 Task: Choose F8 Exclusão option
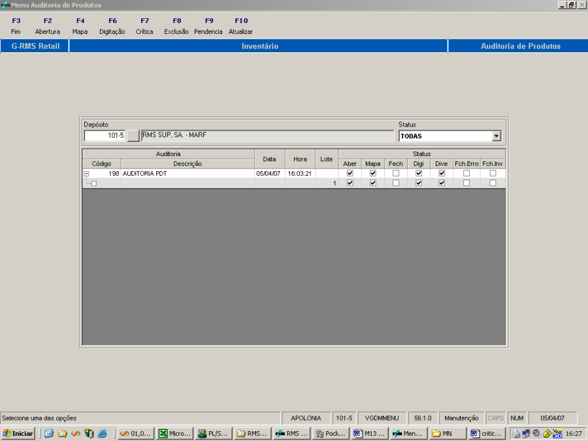(176, 26)
